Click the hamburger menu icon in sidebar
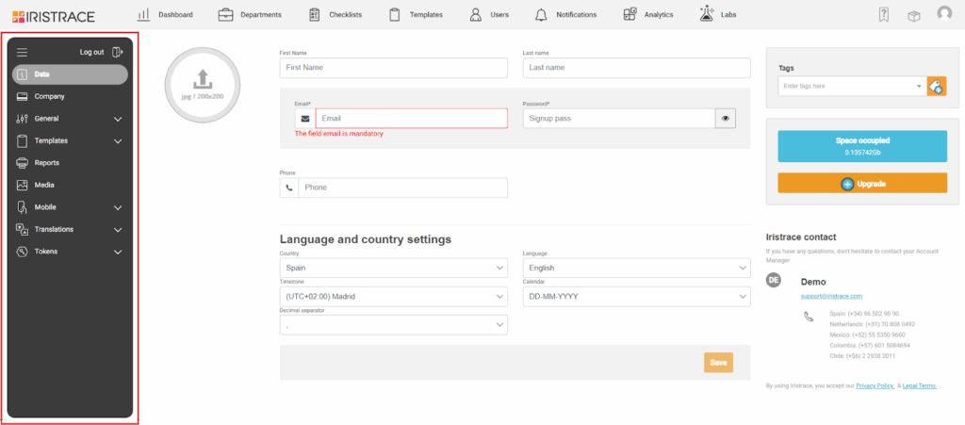The height and width of the screenshot is (425, 965). [x=23, y=52]
